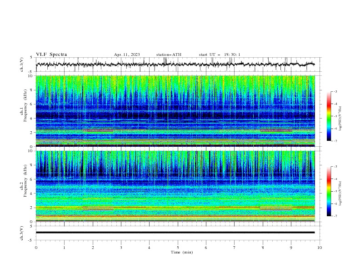Click the "ch.3(V)" axis label
360x278 pixels.
click(x=22, y=233)
